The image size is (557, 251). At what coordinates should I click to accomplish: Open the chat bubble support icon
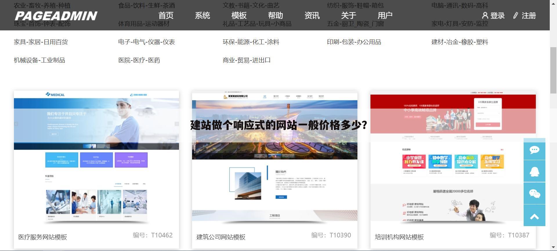[534, 149]
